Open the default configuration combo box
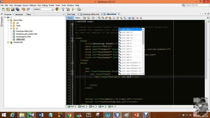The width and height of the screenshot is (210, 118). [43, 9]
